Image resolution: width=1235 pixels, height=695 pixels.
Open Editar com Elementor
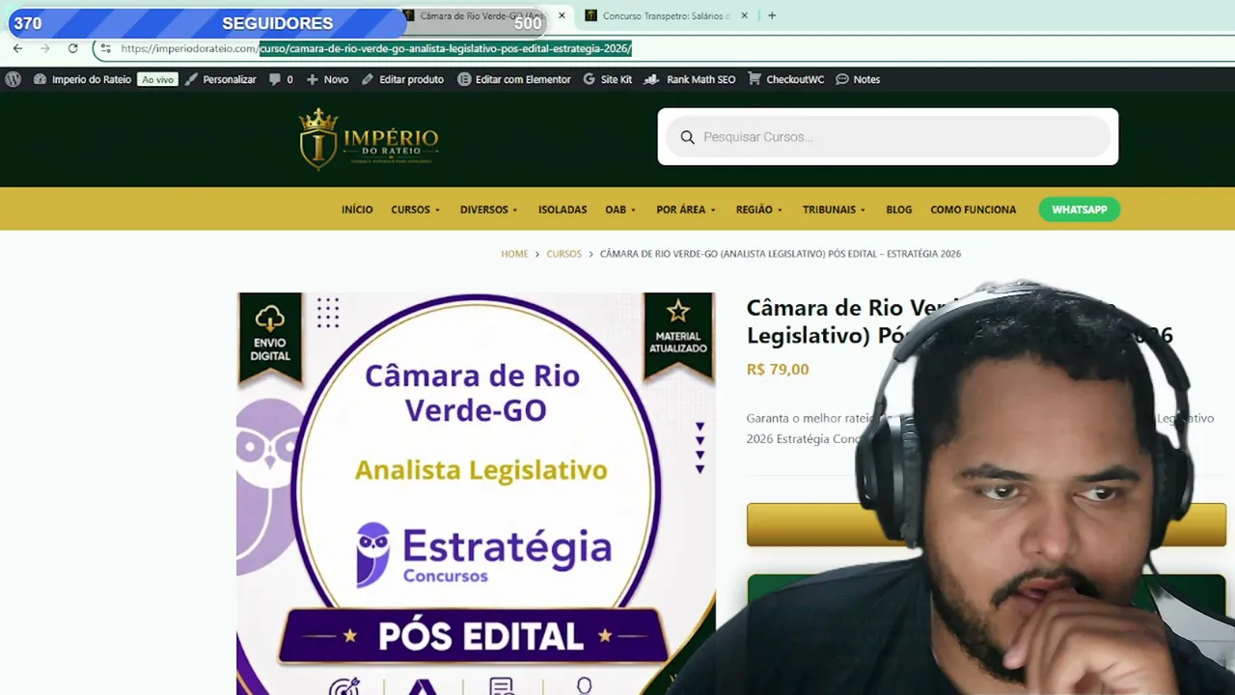coord(514,79)
